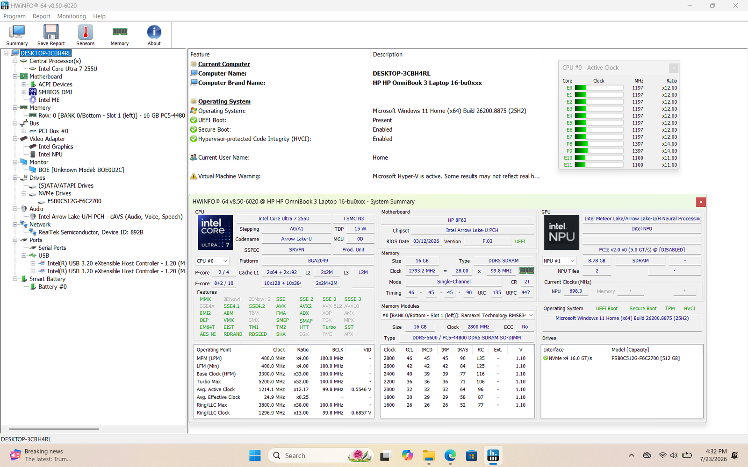Open the Monitoring menu
748x467 pixels.
tap(72, 16)
